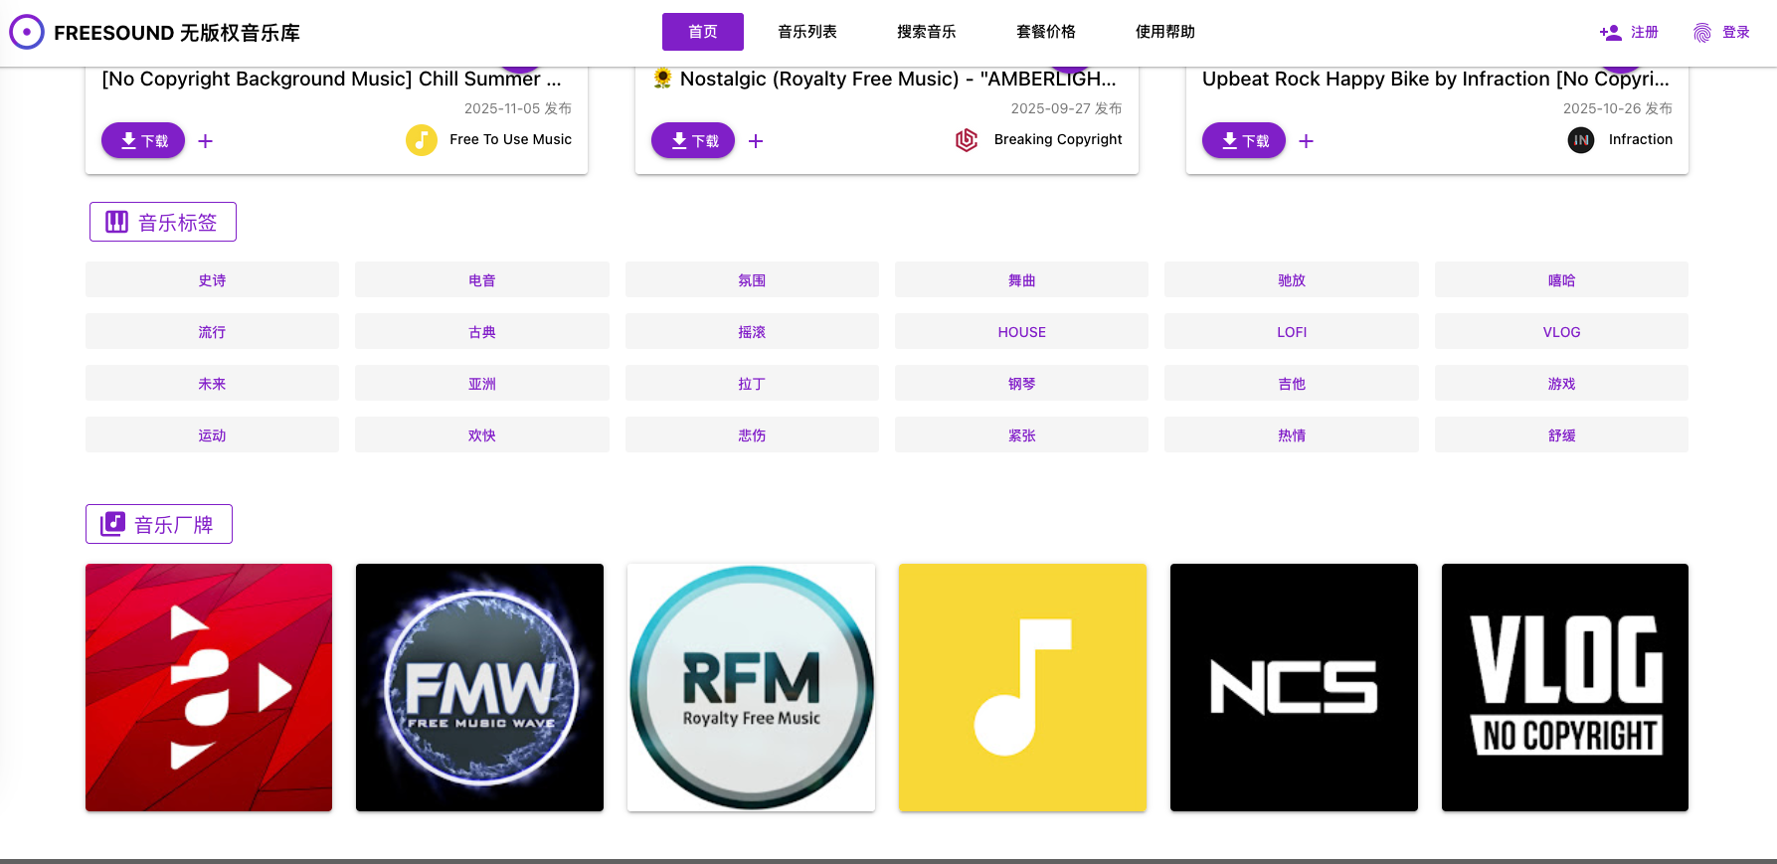Screen dimensions: 1777x864
Task: Select the 舞曲 tag
Action: (1021, 279)
